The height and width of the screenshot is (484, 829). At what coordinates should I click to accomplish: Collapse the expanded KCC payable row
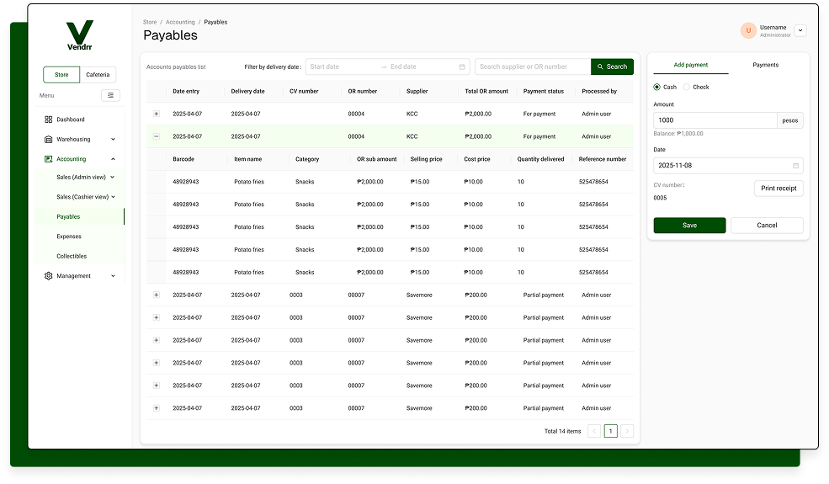click(x=156, y=136)
